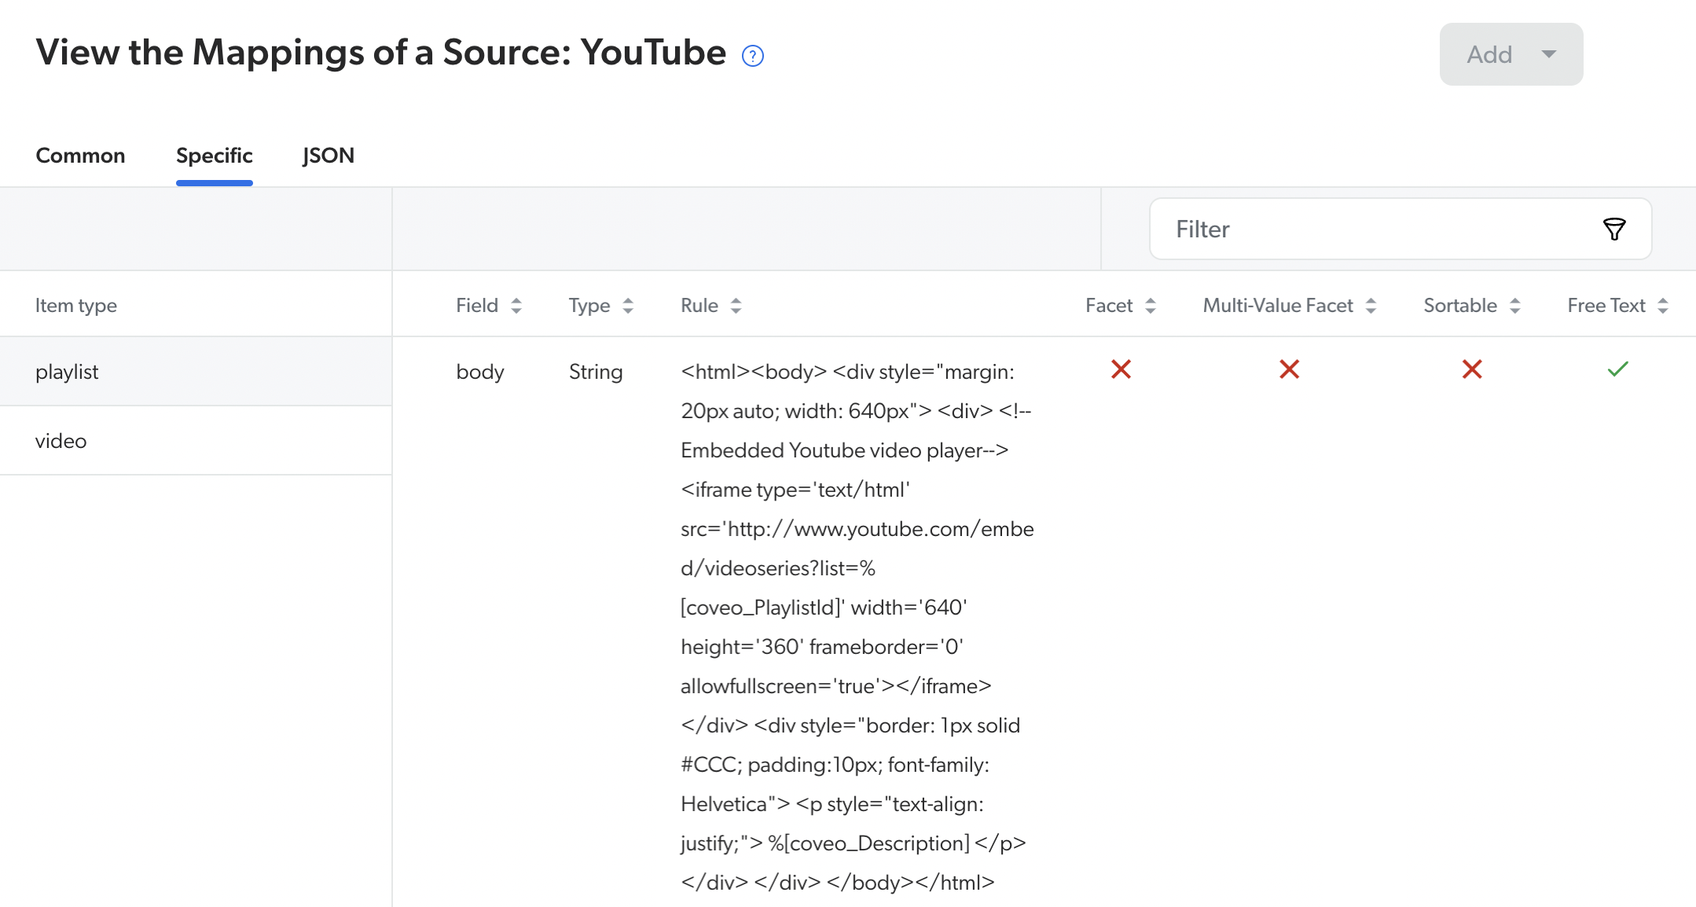This screenshot has width=1696, height=907.
Task: Select the playlist item type
Action: pyautogui.click(x=66, y=371)
